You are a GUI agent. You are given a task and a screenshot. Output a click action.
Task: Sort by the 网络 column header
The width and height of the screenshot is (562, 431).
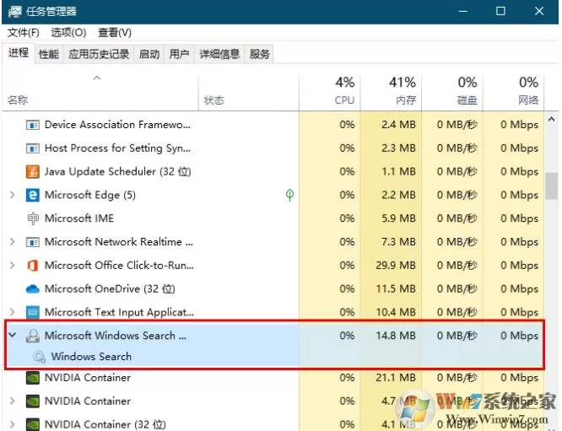pyautogui.click(x=514, y=93)
